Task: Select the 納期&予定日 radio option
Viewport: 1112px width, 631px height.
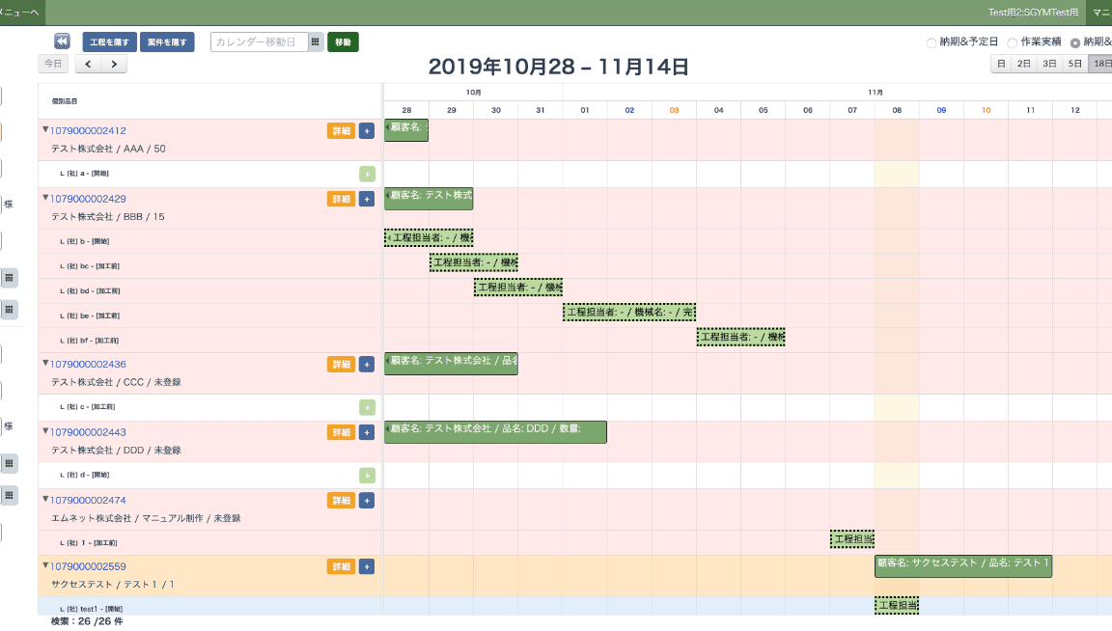Action: point(931,43)
